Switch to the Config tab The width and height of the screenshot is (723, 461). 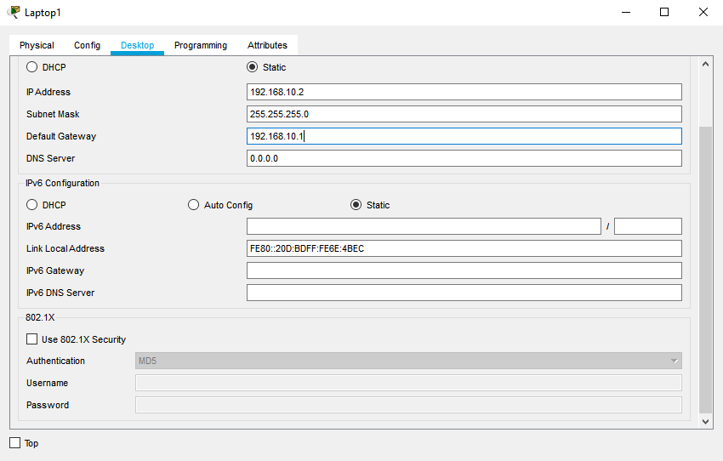(87, 45)
